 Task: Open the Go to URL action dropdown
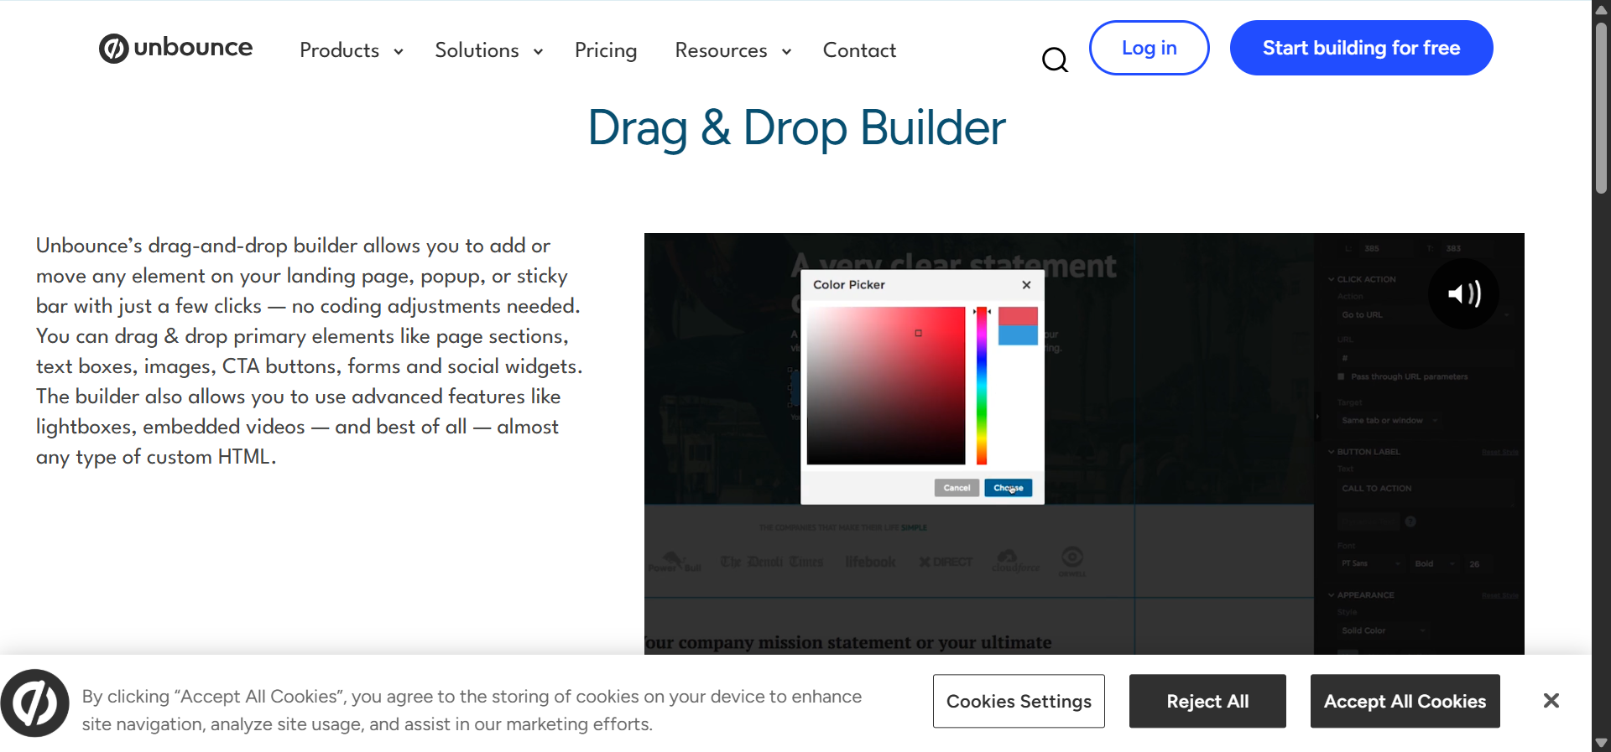[x=1424, y=315]
